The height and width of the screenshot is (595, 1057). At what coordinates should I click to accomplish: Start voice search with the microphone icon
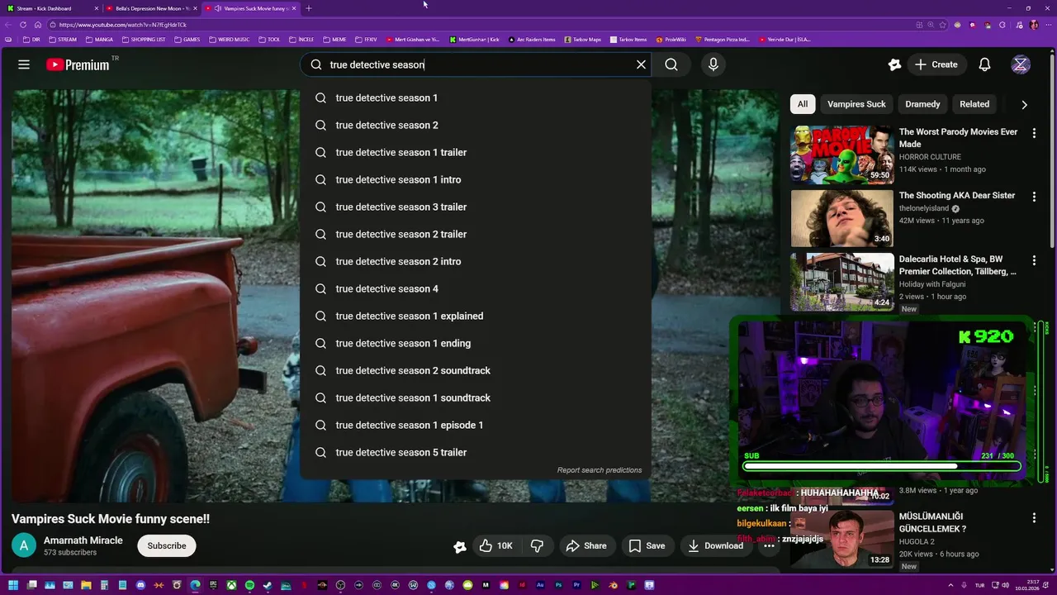click(x=713, y=64)
